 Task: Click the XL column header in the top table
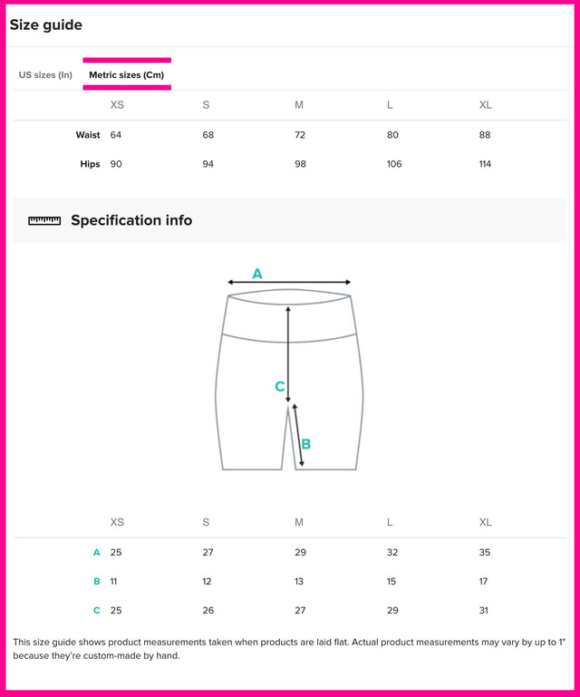486,105
